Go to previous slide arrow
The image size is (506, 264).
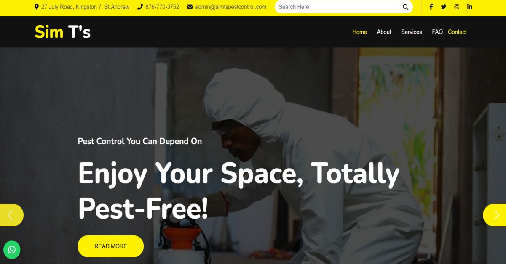(11, 215)
